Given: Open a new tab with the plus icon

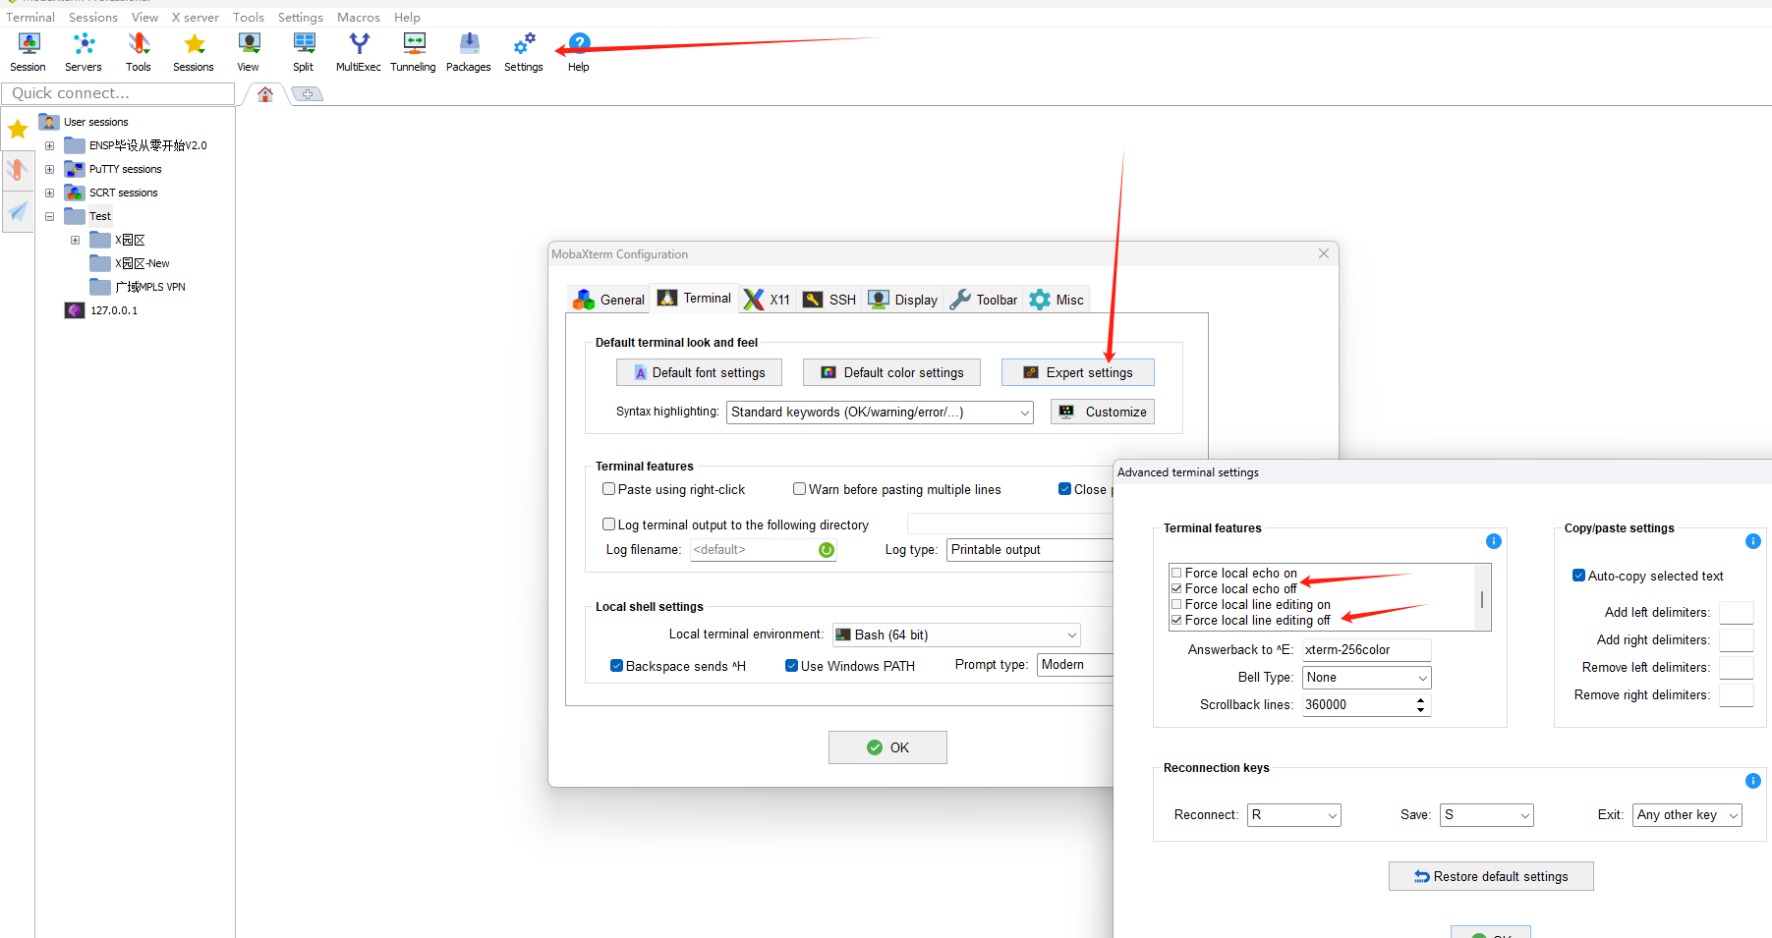Looking at the screenshot, I should [x=308, y=94].
